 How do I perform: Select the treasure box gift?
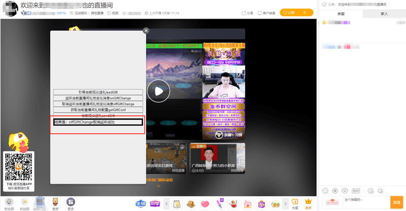tap(191, 204)
